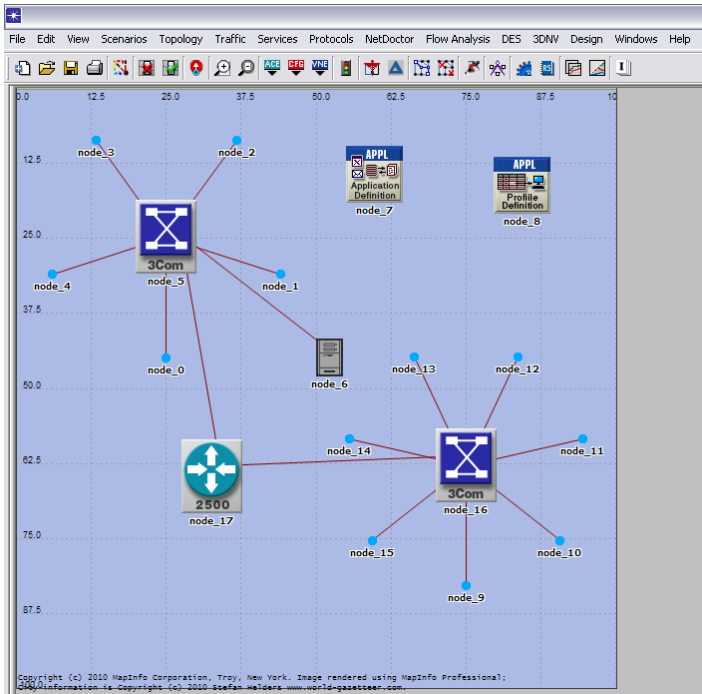
Task: Select workstation node_9
Action: (x=466, y=585)
